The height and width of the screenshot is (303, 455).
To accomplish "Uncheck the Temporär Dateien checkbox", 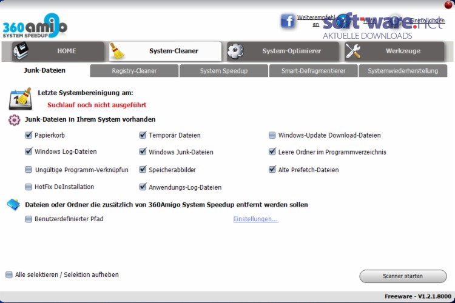I will pos(143,135).
